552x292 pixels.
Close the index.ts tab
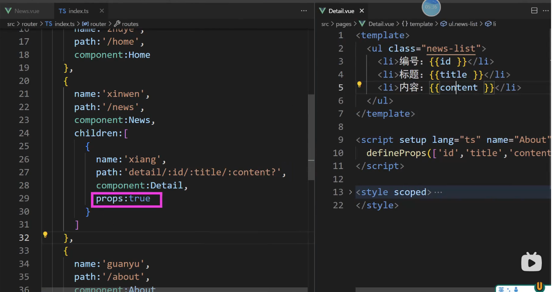102,11
